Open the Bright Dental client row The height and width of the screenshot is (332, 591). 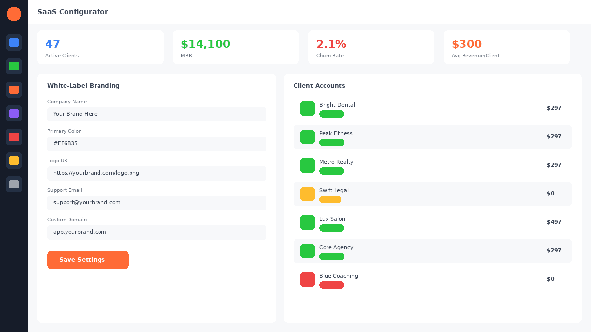coord(432,108)
